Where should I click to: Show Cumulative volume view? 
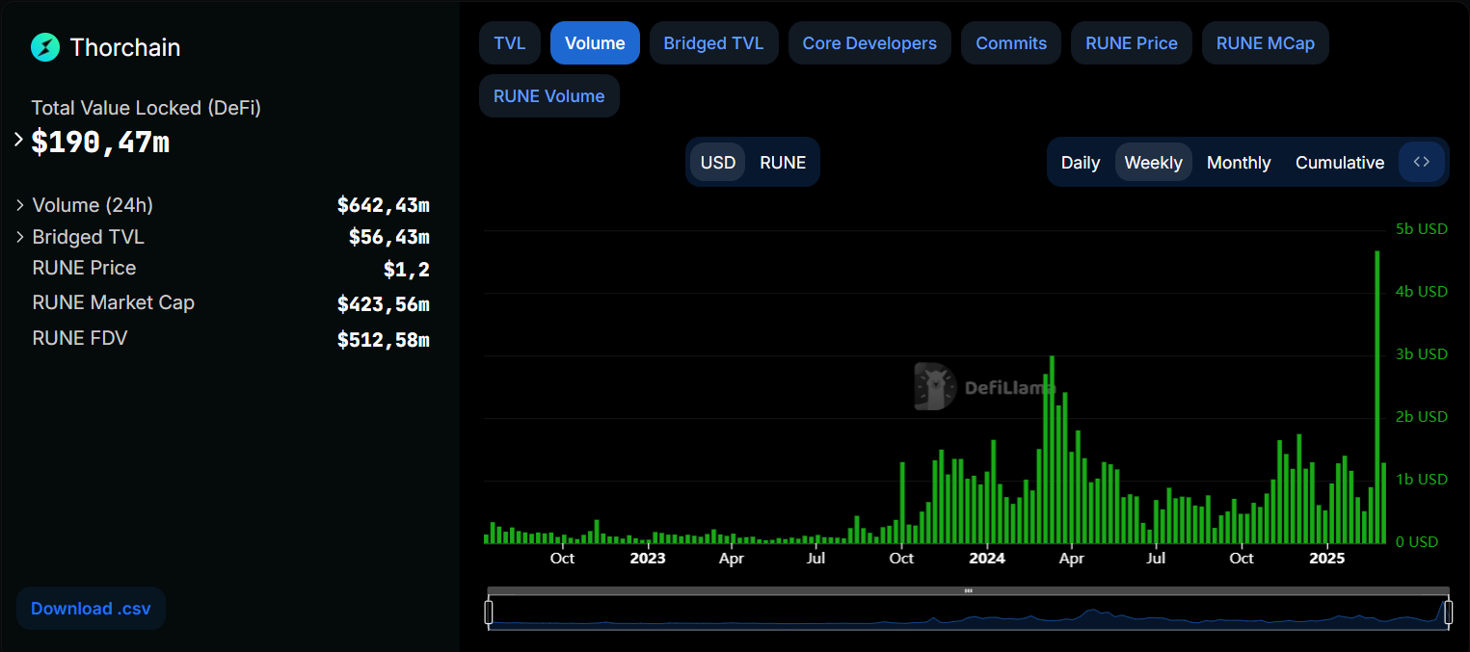1340,162
